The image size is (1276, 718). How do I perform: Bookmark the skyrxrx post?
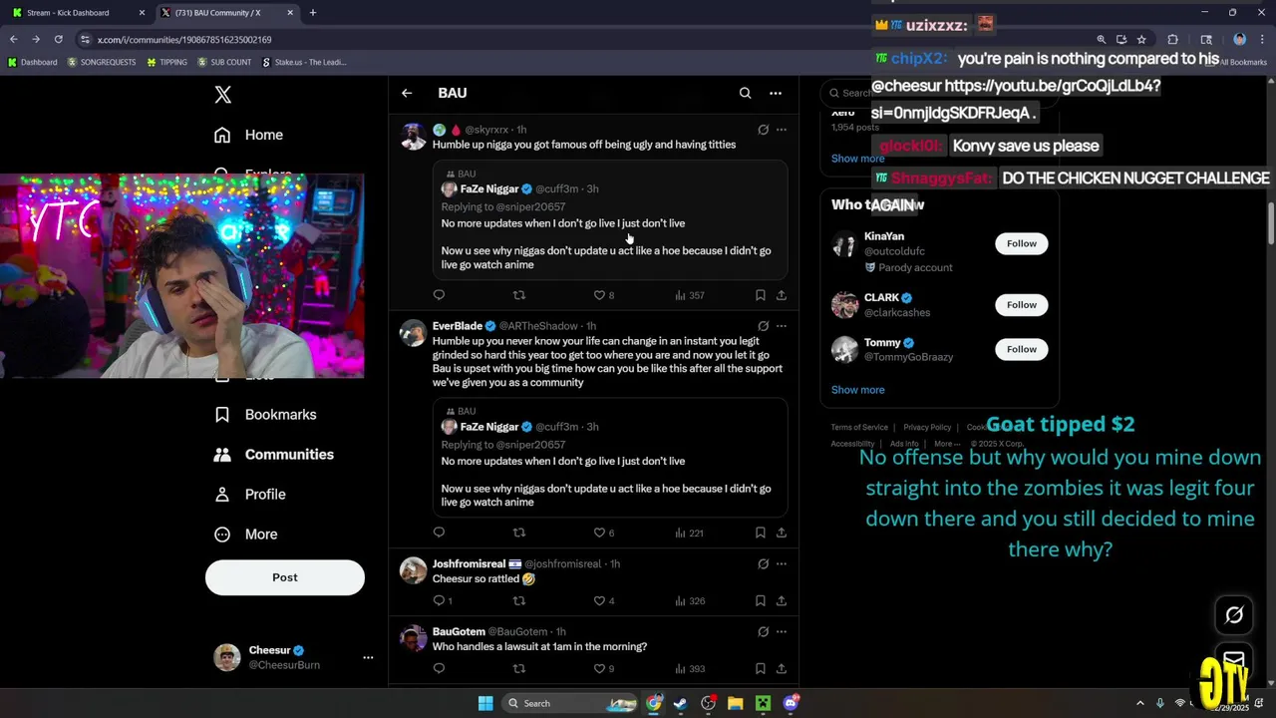pos(760,295)
